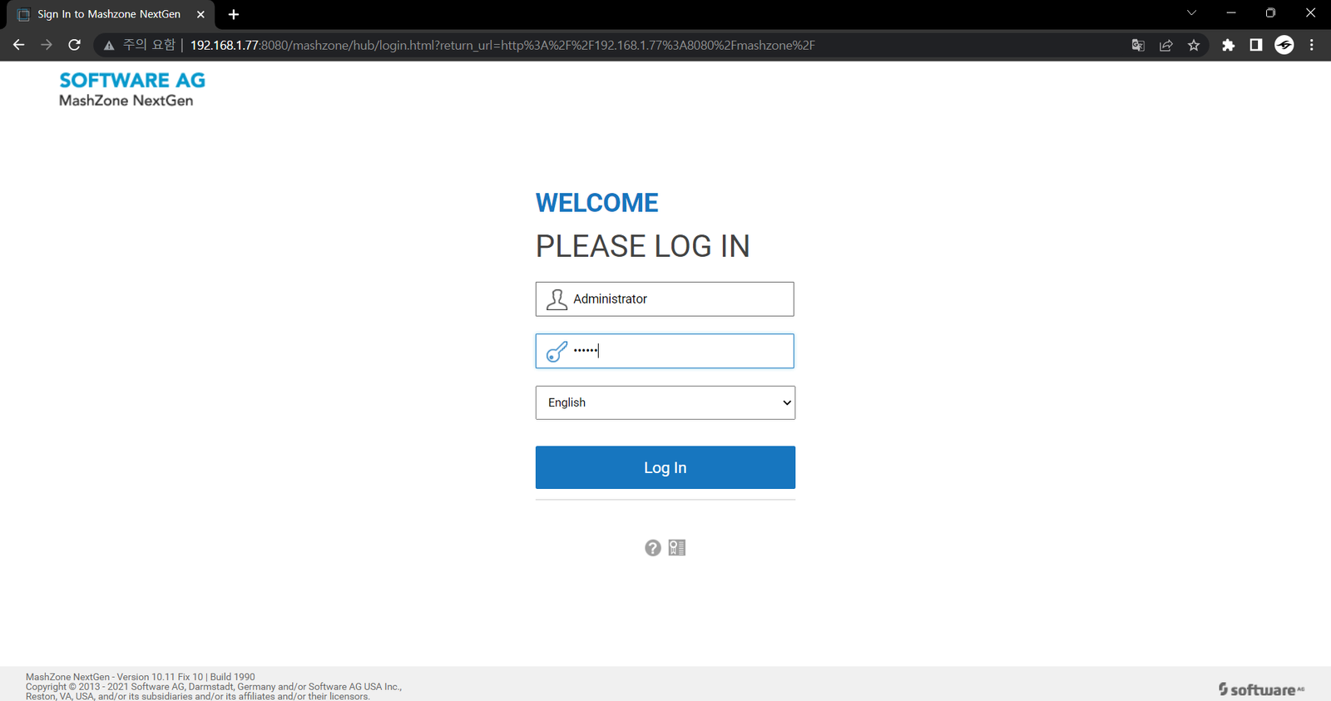Open a new browser tab
The width and height of the screenshot is (1331, 701).
(234, 14)
